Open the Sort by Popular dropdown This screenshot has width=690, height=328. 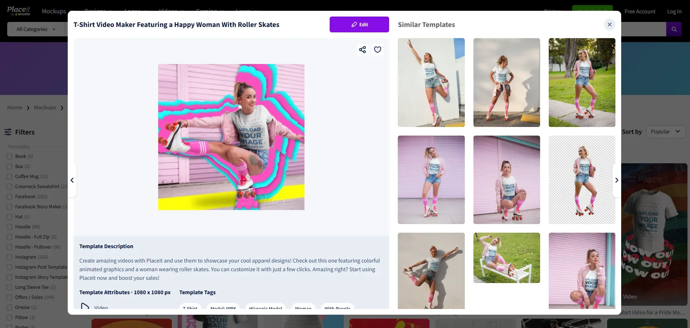(x=665, y=132)
